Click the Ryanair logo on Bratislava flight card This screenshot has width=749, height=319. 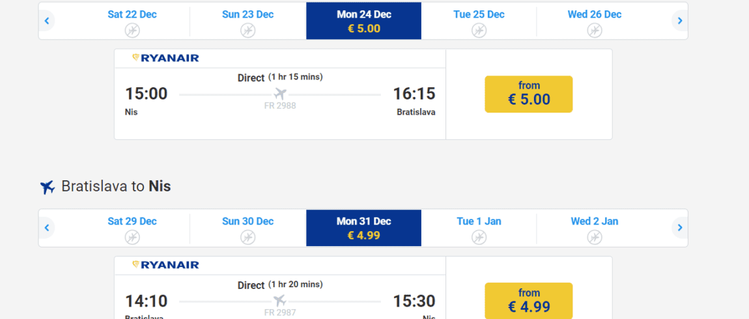pyautogui.click(x=165, y=265)
